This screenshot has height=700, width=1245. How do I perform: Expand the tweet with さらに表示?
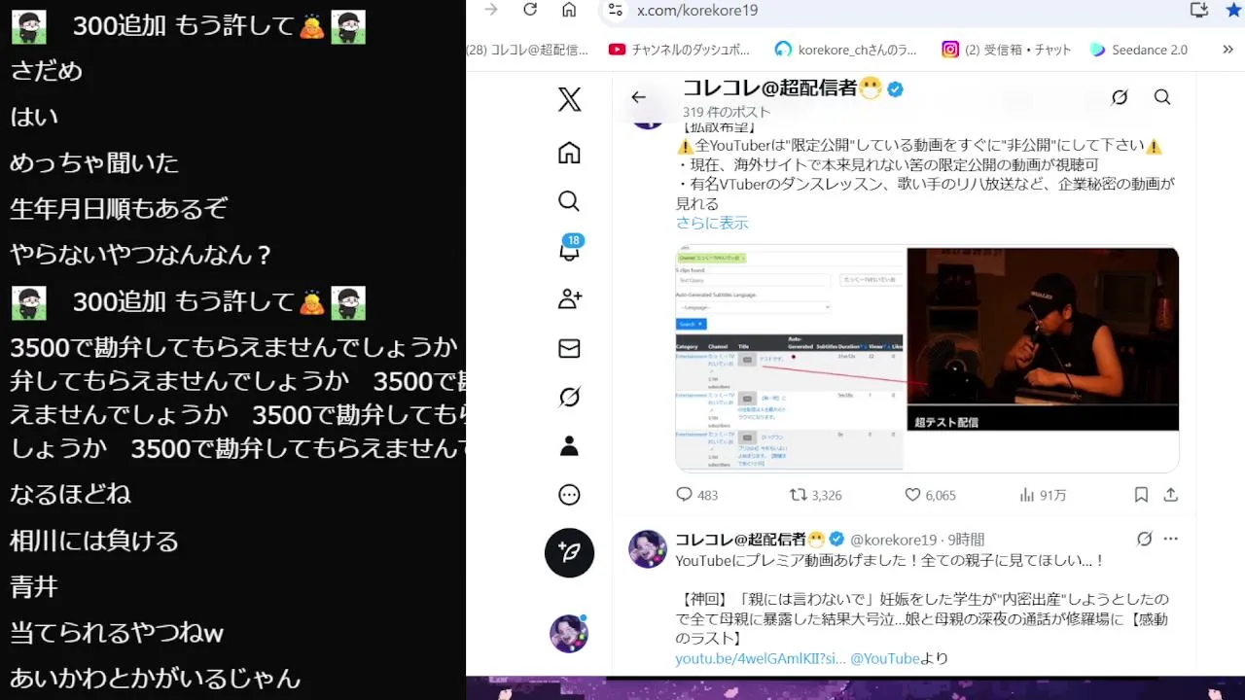click(x=712, y=223)
